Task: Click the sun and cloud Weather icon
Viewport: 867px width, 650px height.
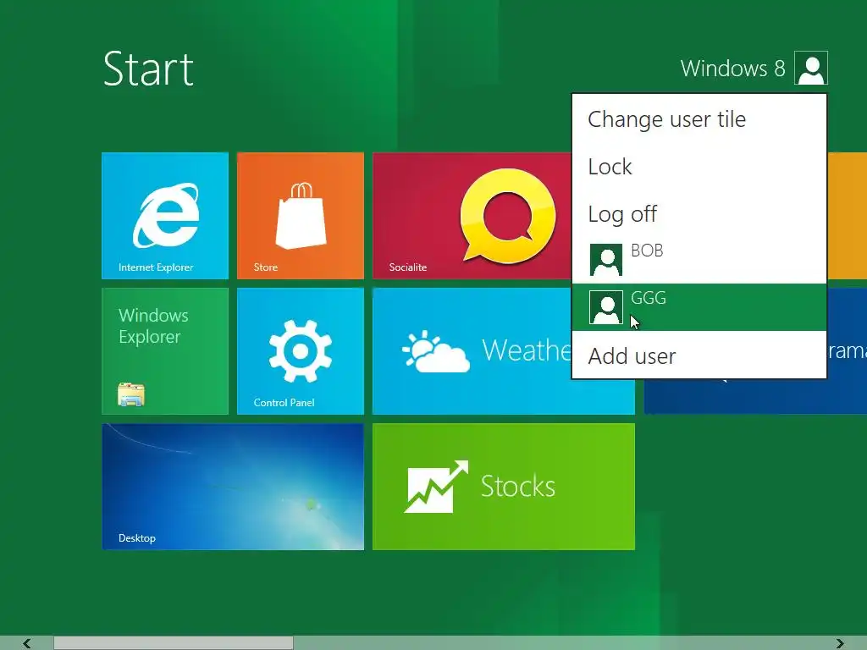Action: (x=436, y=351)
